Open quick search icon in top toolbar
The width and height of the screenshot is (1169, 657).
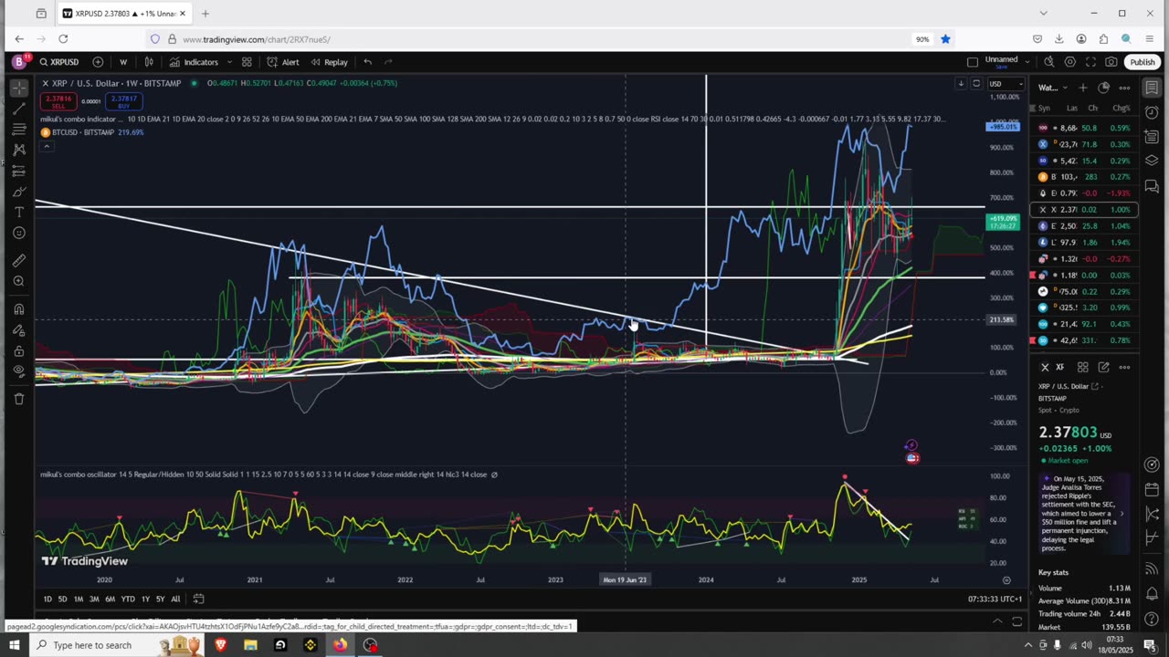(1049, 62)
